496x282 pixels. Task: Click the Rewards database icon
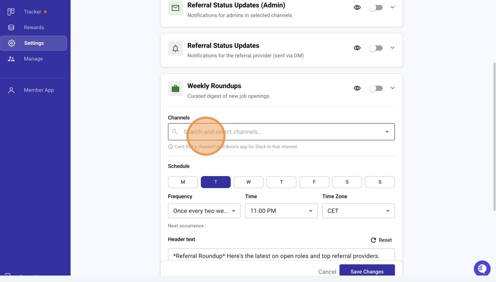click(x=11, y=27)
